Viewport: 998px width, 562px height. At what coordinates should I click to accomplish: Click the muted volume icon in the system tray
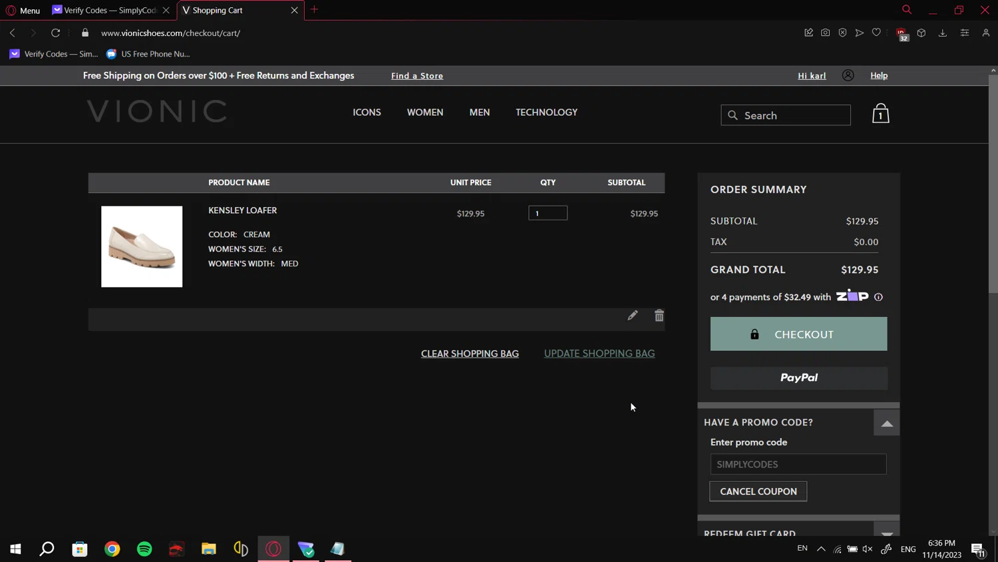[868, 549]
